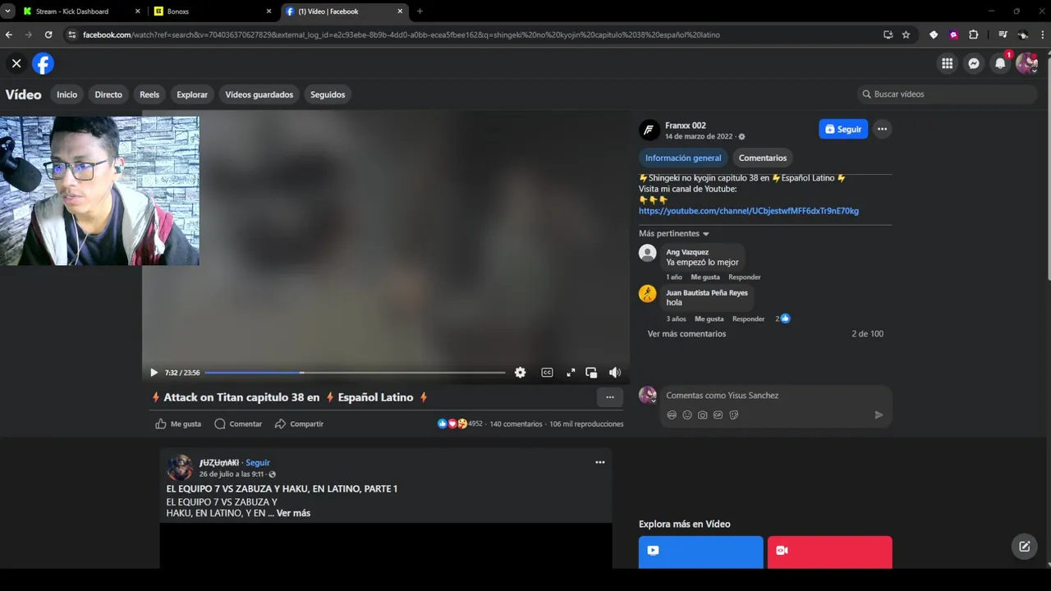Follow JUZUMAKI via Seguir link
Image resolution: width=1051 pixels, height=591 pixels.
(258, 463)
